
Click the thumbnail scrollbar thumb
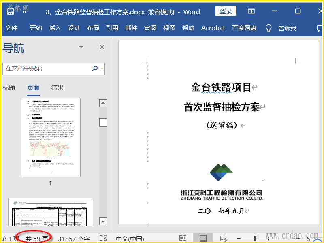pos(103,122)
